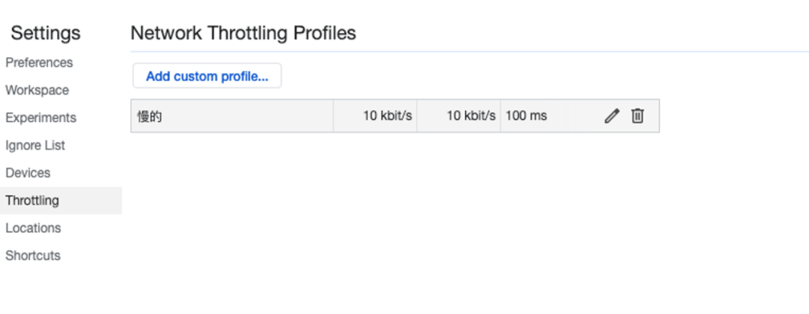Select the Devices tab in sidebar
The height and width of the screenshot is (314, 809).
28,173
